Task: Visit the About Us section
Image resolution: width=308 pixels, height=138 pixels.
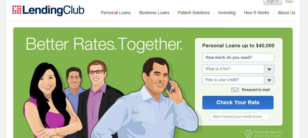Action: [286, 13]
